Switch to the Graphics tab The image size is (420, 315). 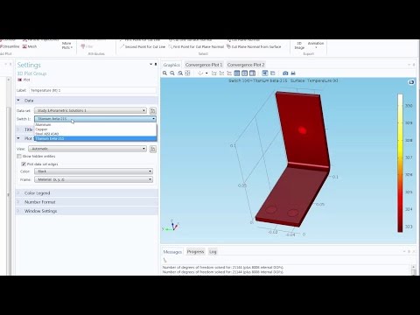click(x=171, y=65)
